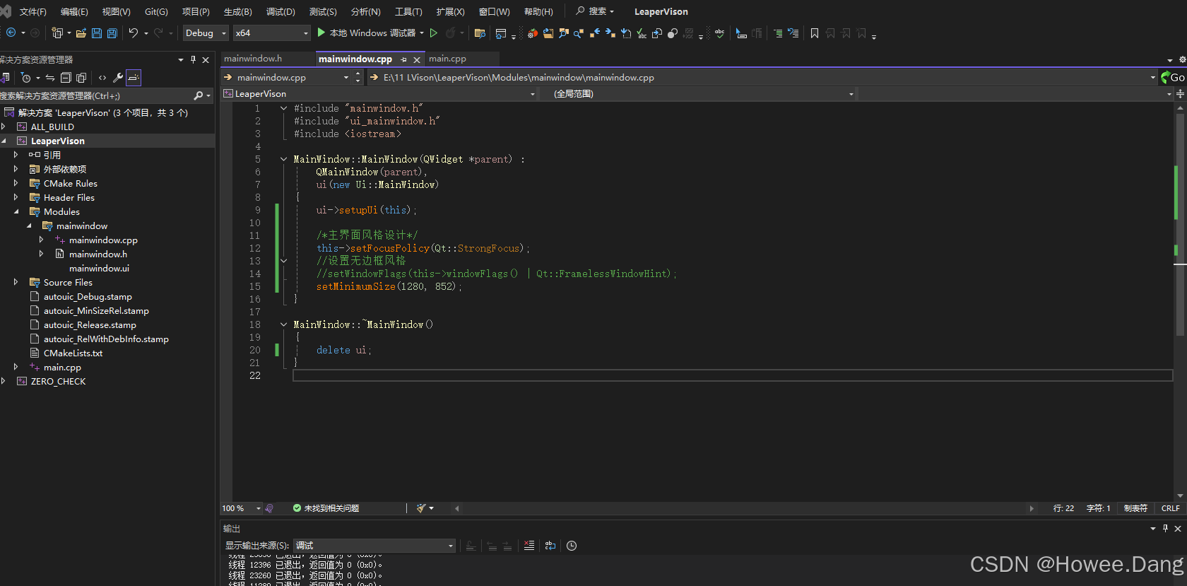
Task: Click the tomato gear extension icon
Action: [x=533, y=33]
